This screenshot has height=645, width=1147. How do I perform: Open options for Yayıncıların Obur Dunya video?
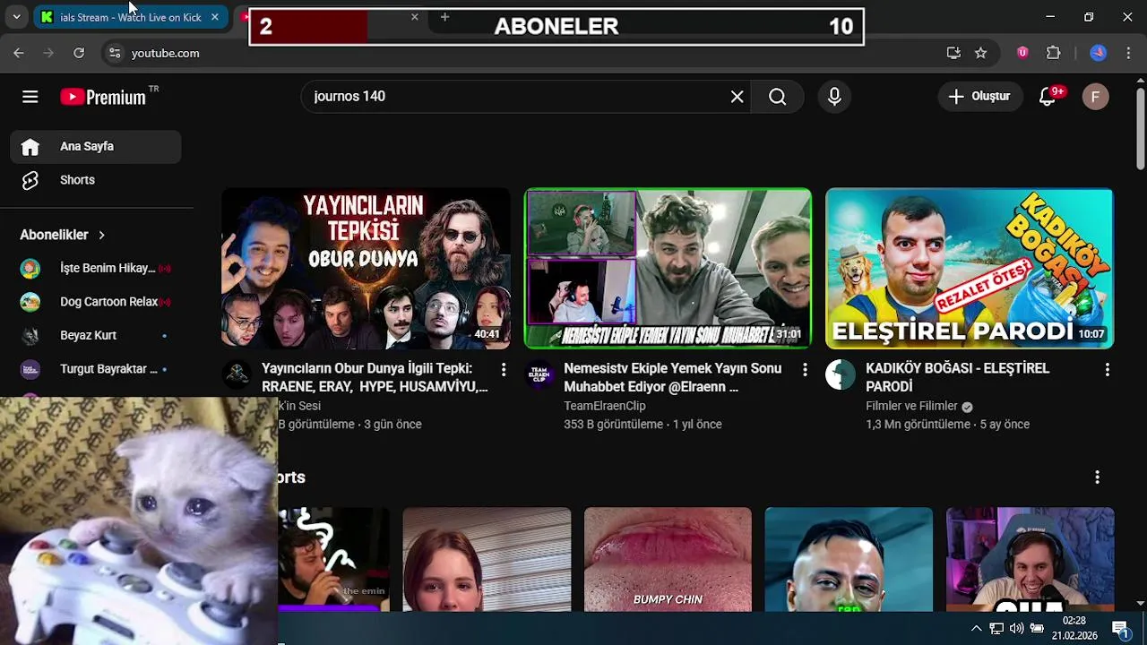pyautogui.click(x=504, y=370)
